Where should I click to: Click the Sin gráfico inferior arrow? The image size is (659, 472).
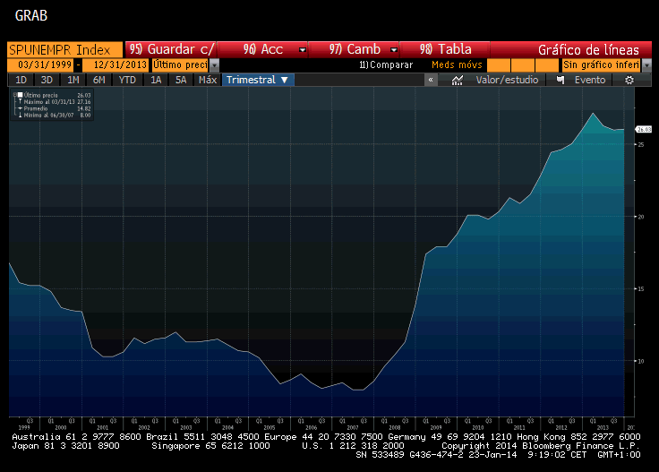coord(646,65)
